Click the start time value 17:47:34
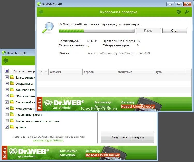Screen dimensions: 194x162 [92, 41]
